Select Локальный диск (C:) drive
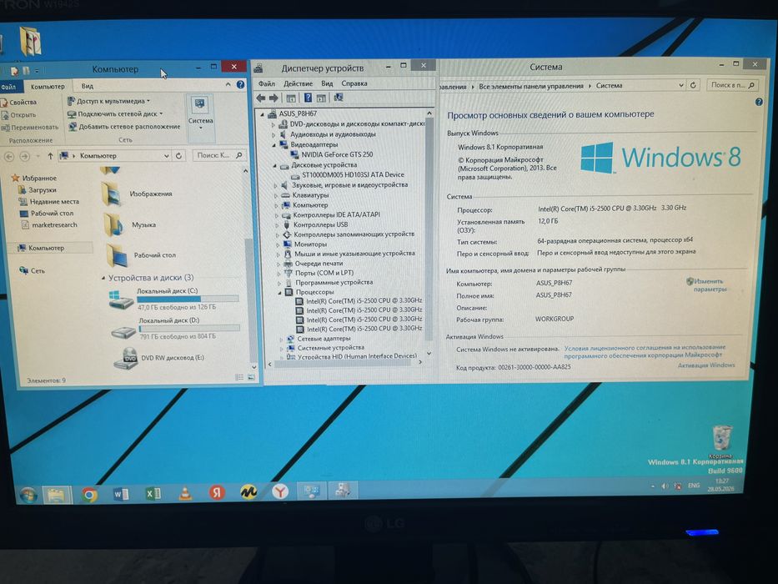 [173, 299]
